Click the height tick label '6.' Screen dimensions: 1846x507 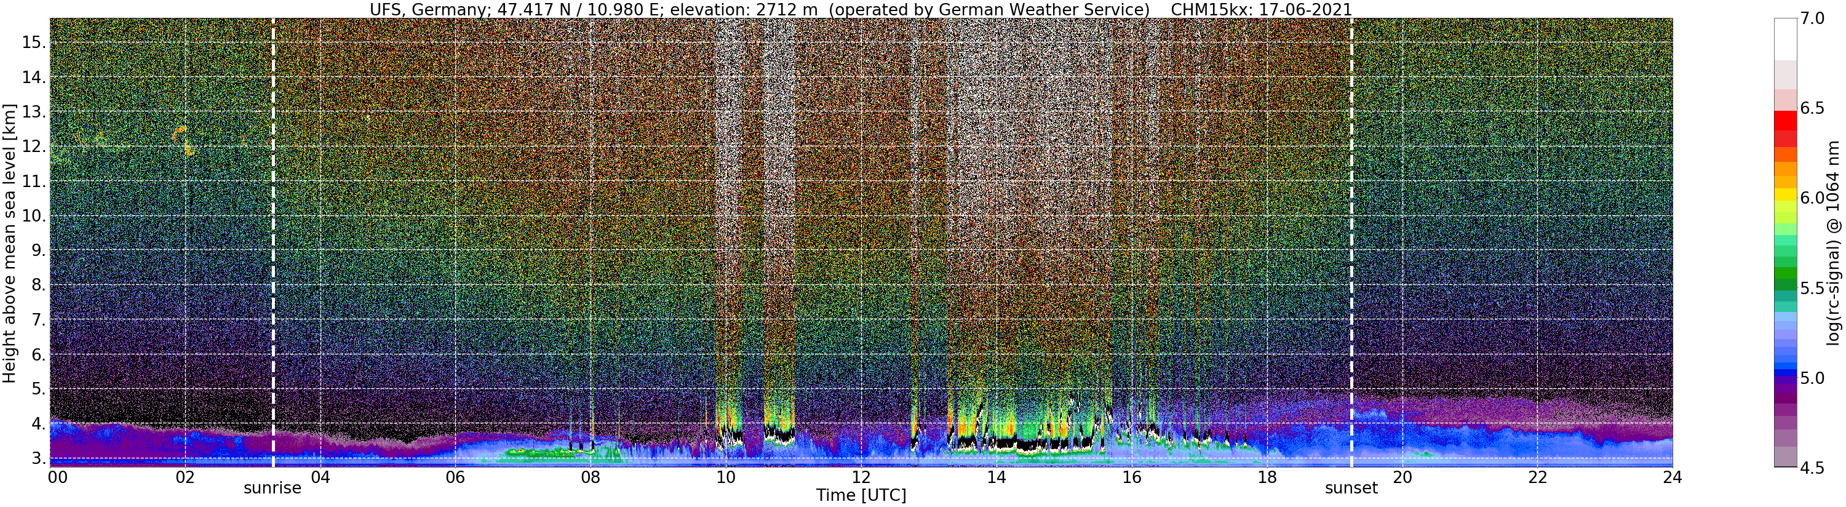pyautogui.click(x=38, y=354)
